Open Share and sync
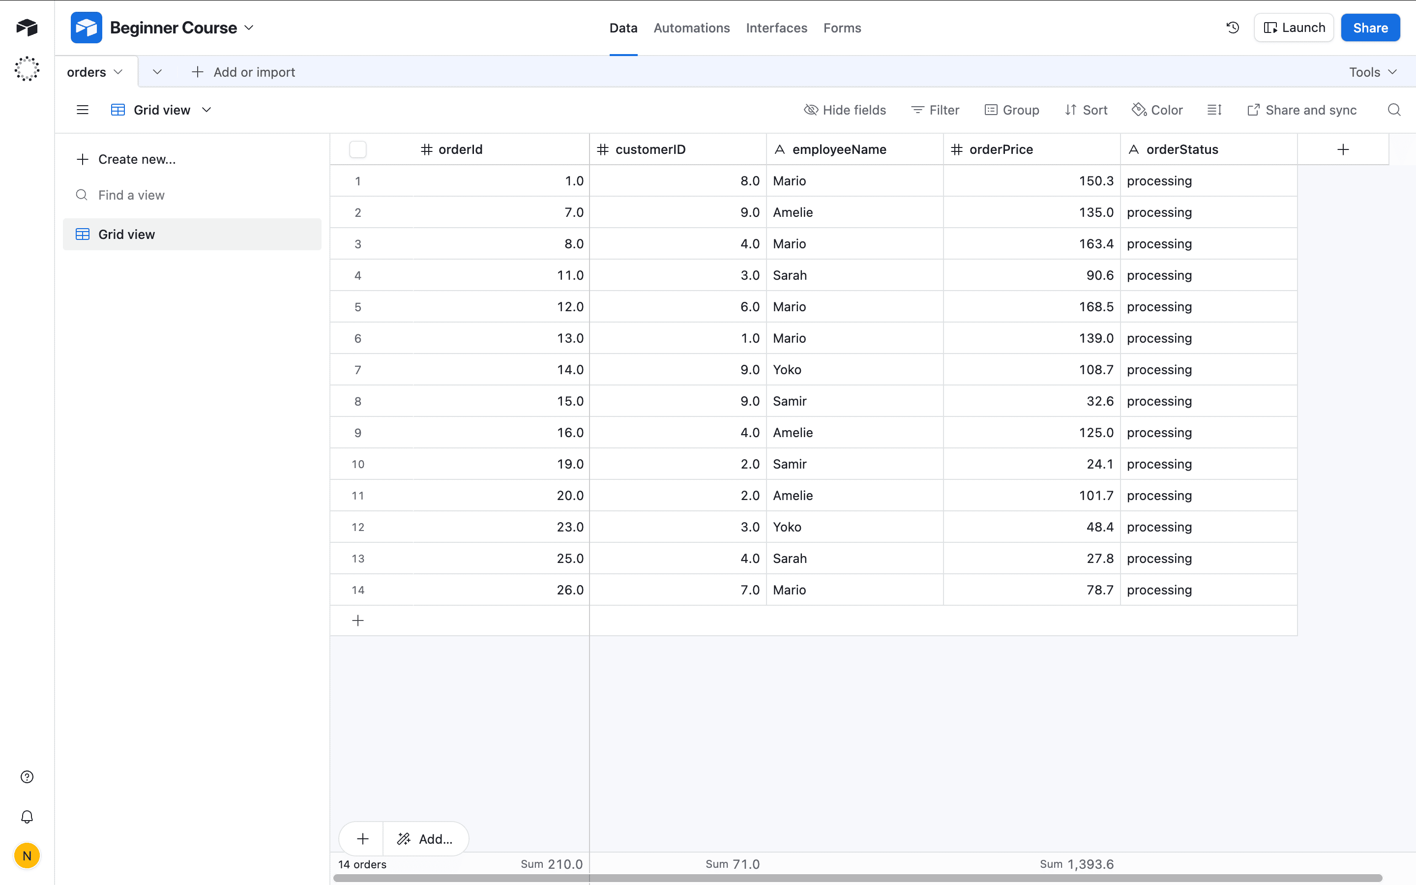The width and height of the screenshot is (1416, 885). point(1302,110)
